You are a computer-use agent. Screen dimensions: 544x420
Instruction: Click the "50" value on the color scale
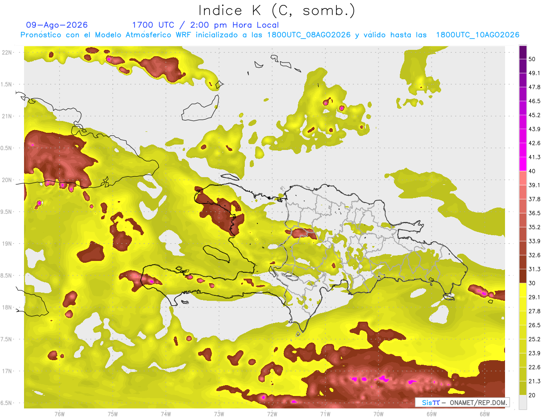pos(532,59)
